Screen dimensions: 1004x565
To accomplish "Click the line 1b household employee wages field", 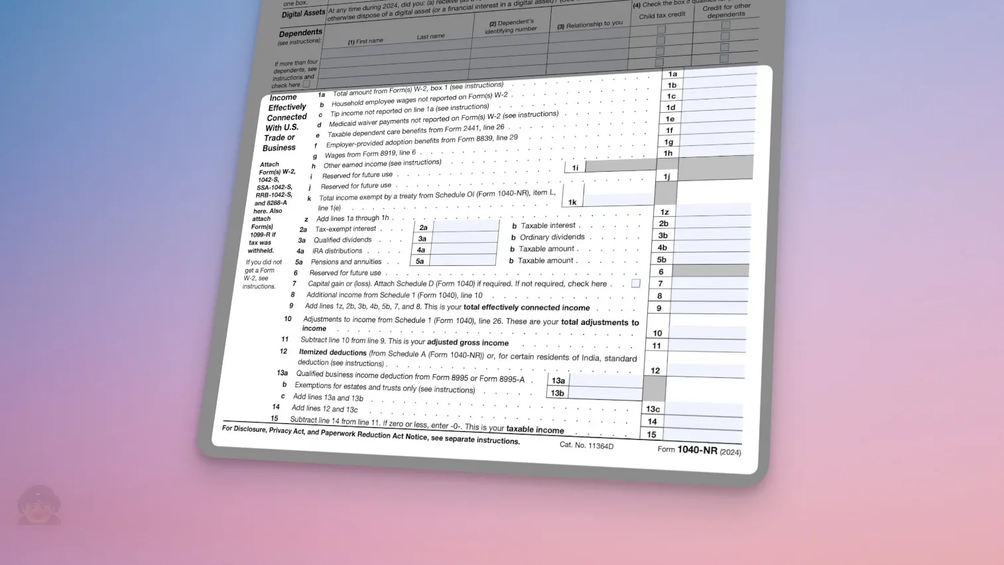I will coord(720,81).
